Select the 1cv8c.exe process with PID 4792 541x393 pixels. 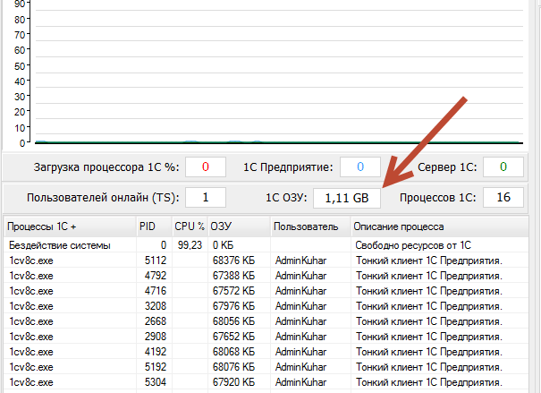[32, 275]
